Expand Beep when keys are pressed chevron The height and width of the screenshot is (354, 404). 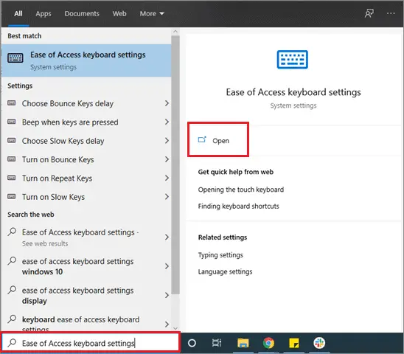pyautogui.click(x=167, y=122)
